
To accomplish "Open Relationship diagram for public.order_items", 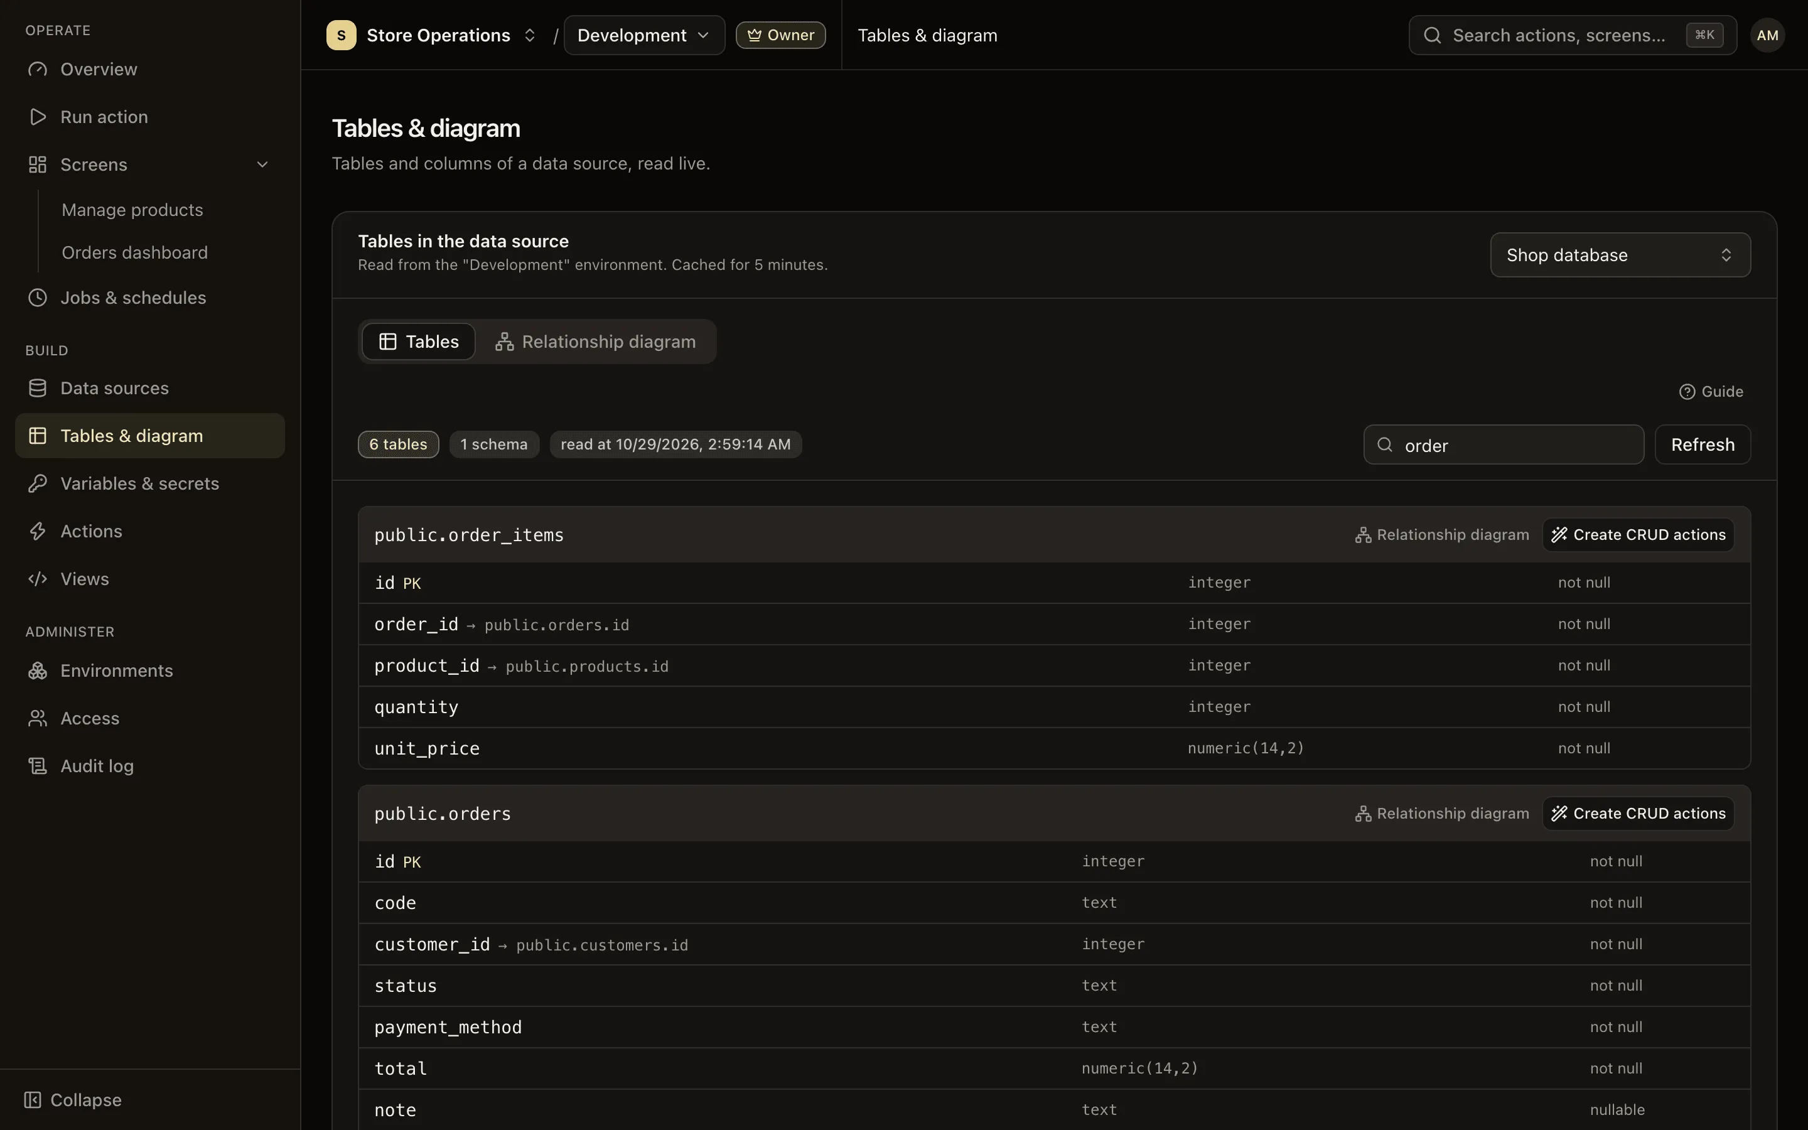I will coord(1442,535).
